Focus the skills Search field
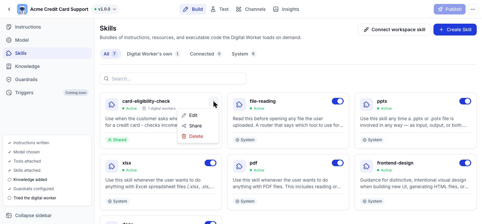This screenshot has height=224, width=482. pyautogui.click(x=173, y=78)
